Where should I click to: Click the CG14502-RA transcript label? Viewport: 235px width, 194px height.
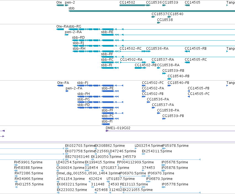pyautogui.click(x=131, y=60)
